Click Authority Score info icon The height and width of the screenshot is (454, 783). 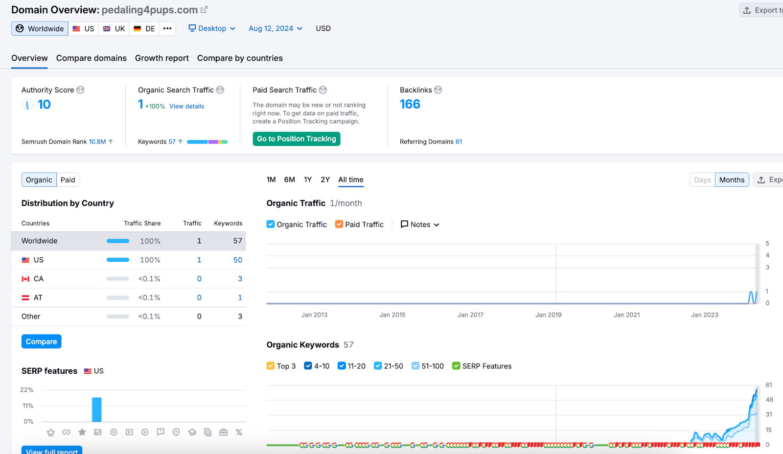[80, 90]
